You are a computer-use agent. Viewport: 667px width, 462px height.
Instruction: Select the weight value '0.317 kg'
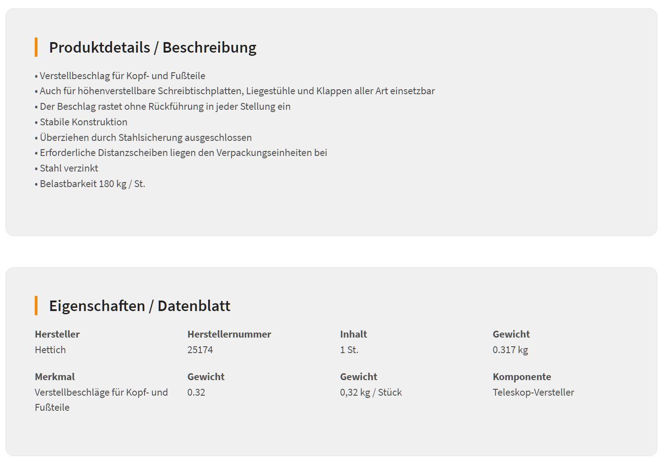(x=510, y=350)
